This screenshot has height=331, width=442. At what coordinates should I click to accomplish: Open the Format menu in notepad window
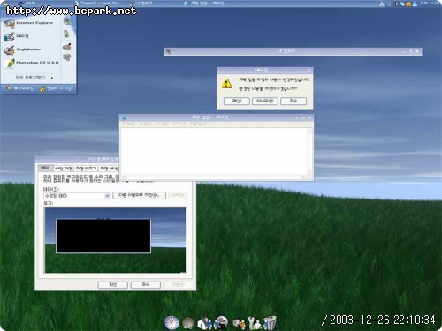(163, 124)
